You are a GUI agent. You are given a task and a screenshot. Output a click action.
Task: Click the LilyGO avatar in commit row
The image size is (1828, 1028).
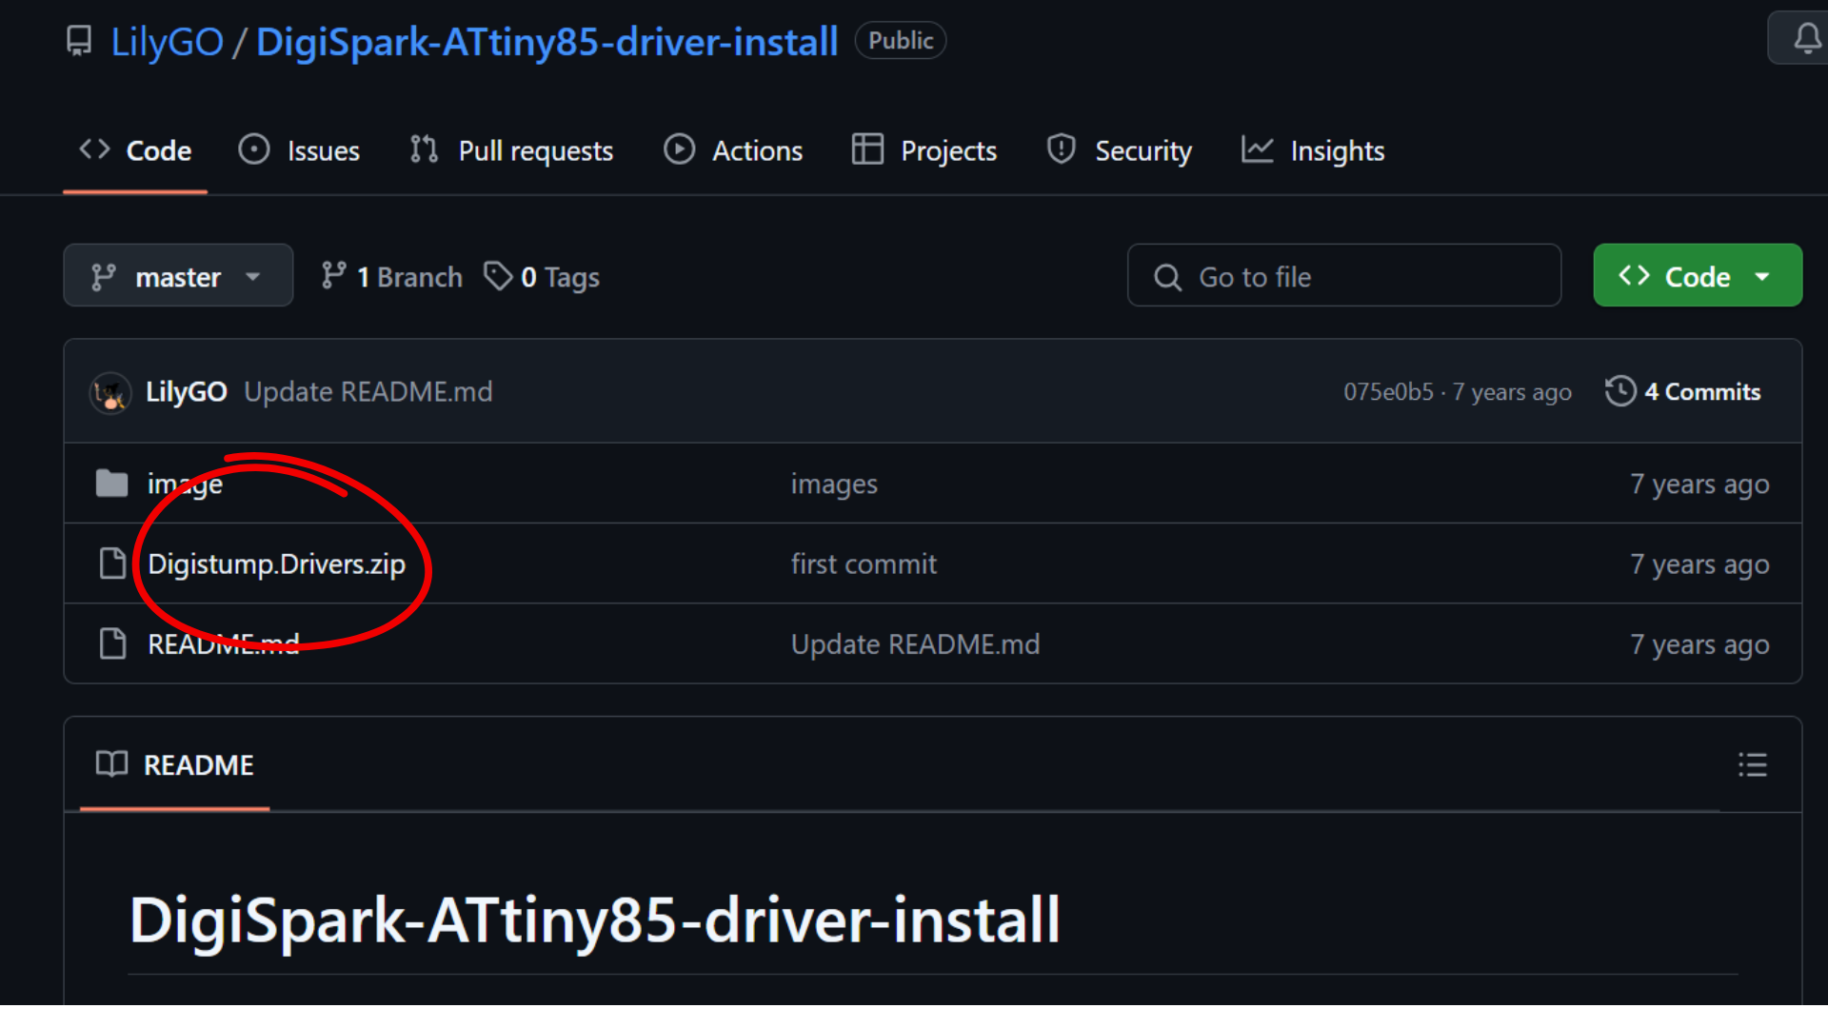(110, 392)
